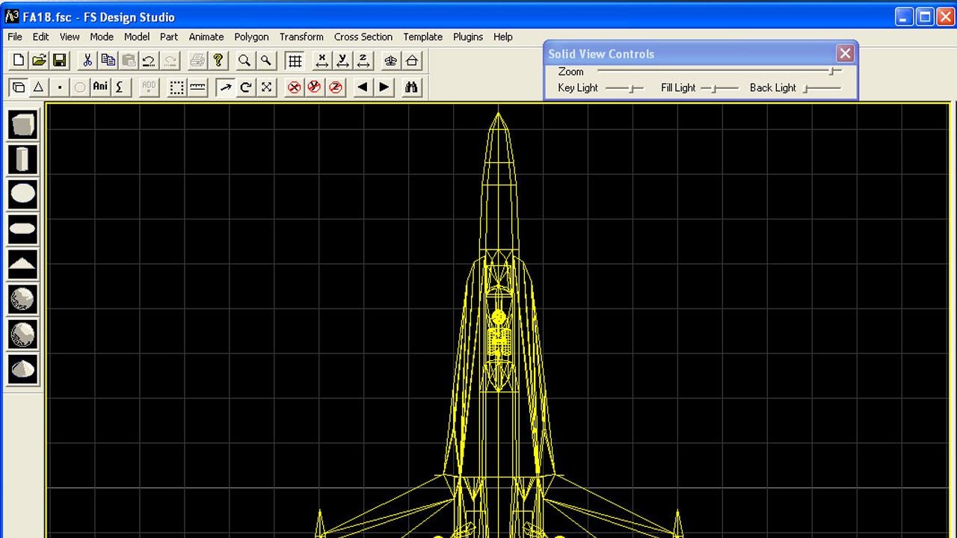
Task: Add a box primitive from sidebar
Action: (22, 125)
